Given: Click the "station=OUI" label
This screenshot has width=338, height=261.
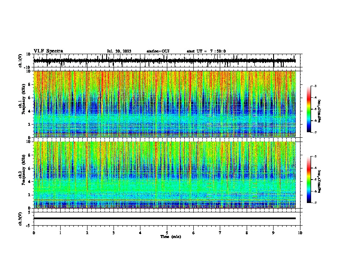Looking at the screenshot, I should pyautogui.click(x=158, y=51).
